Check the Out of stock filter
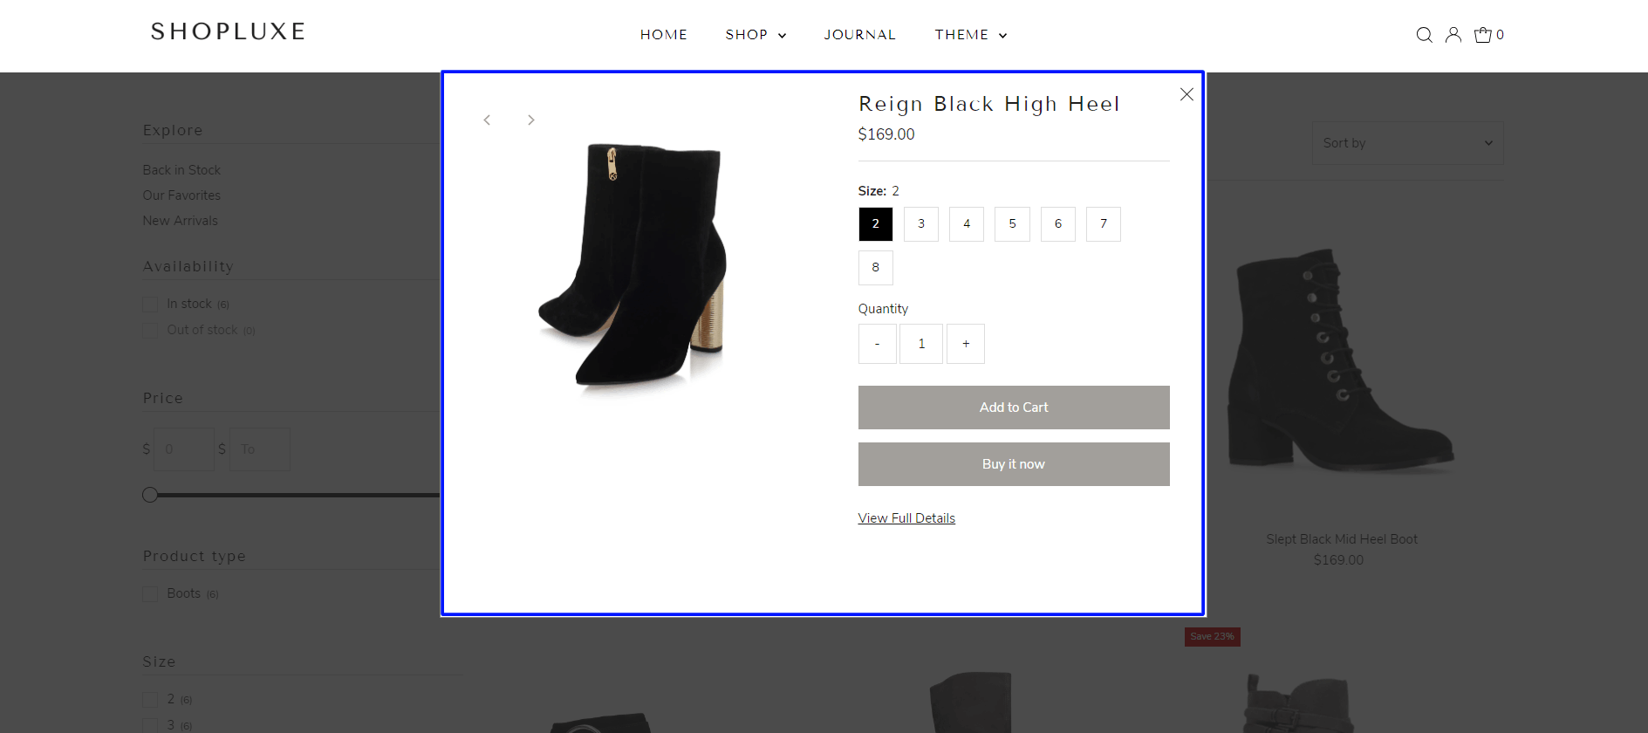 [x=150, y=330]
